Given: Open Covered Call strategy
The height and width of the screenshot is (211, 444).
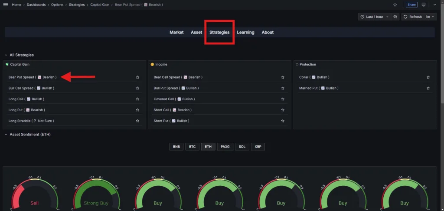Looking at the screenshot, I should (x=174, y=99).
